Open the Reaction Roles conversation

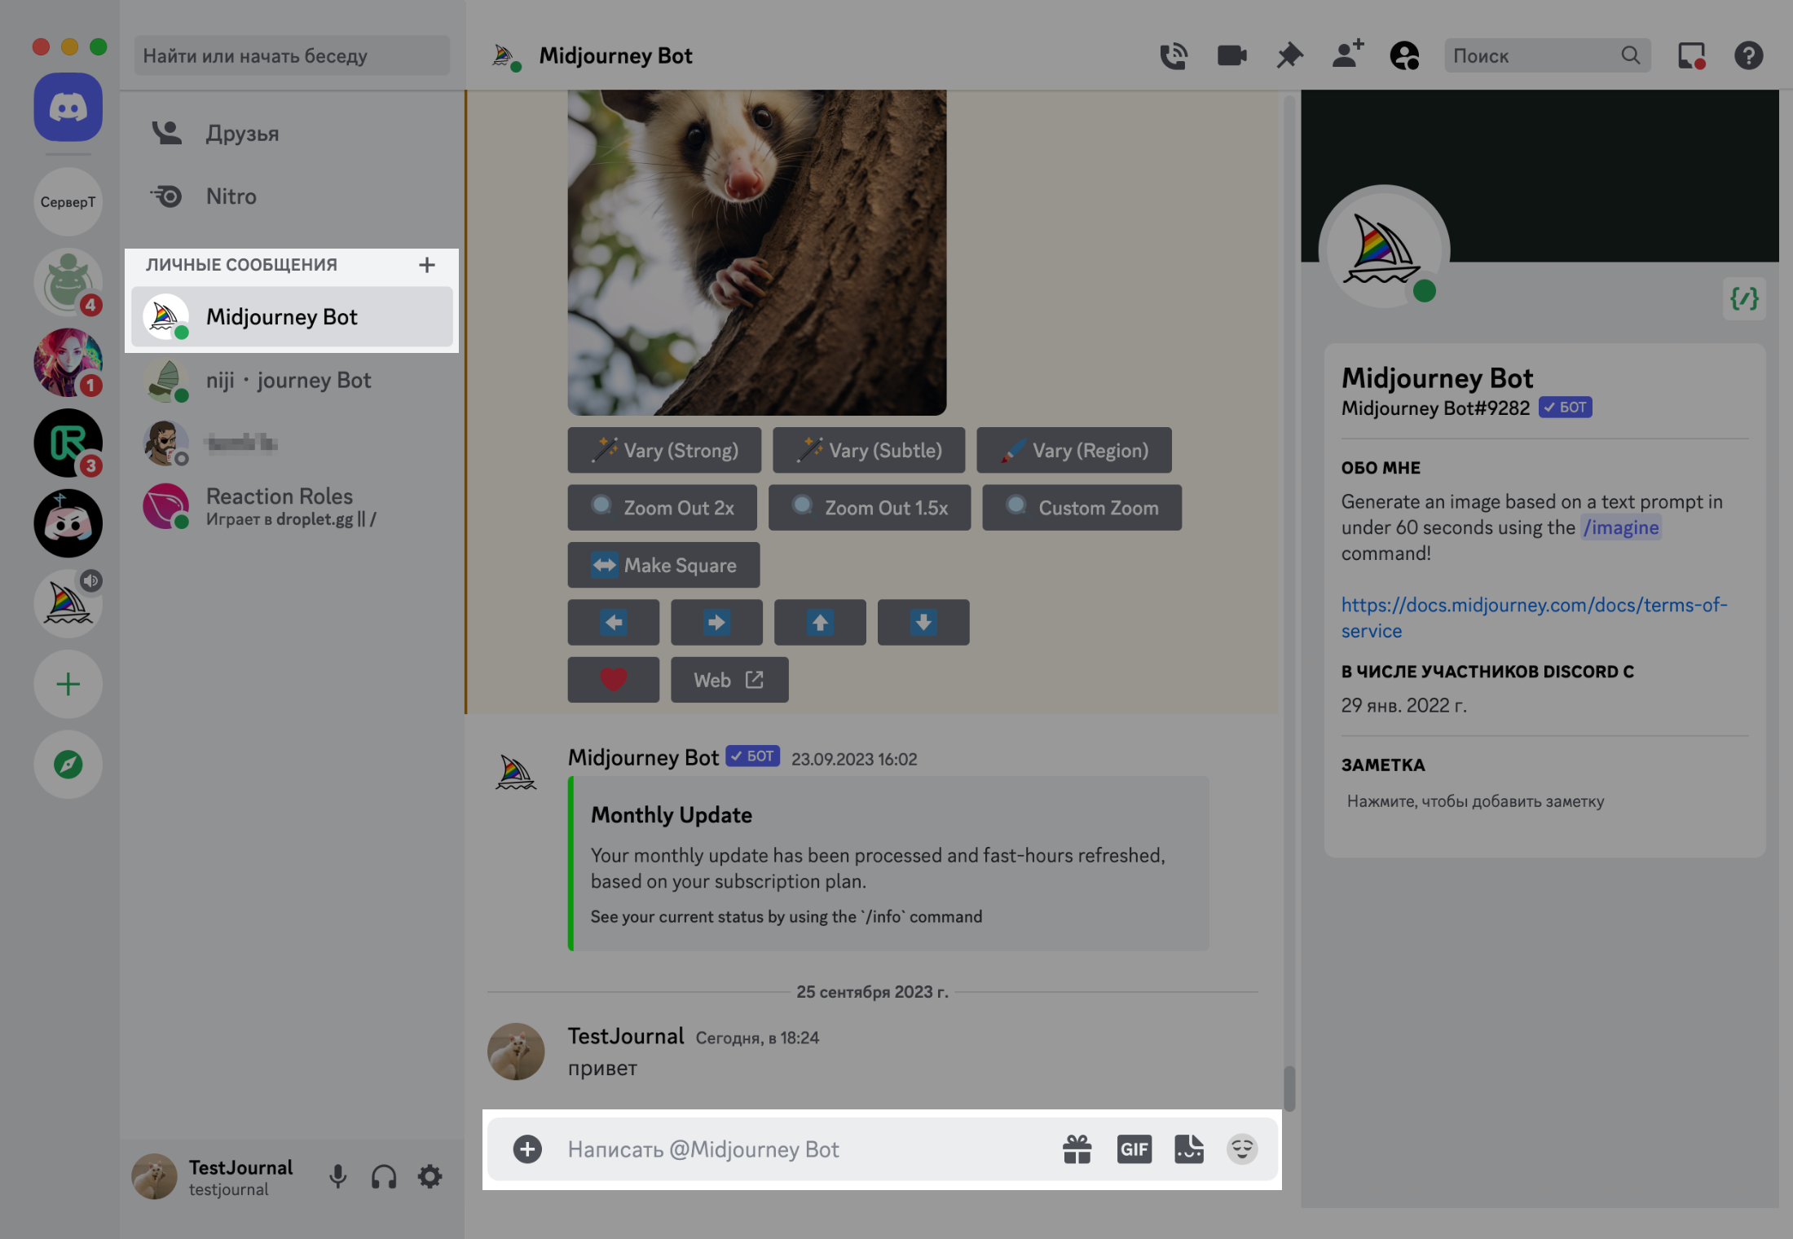[292, 506]
